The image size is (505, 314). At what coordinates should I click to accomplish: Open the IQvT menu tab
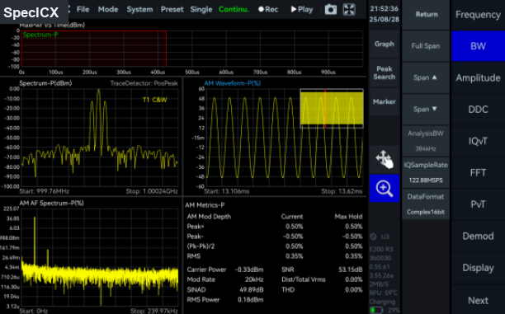tap(478, 141)
